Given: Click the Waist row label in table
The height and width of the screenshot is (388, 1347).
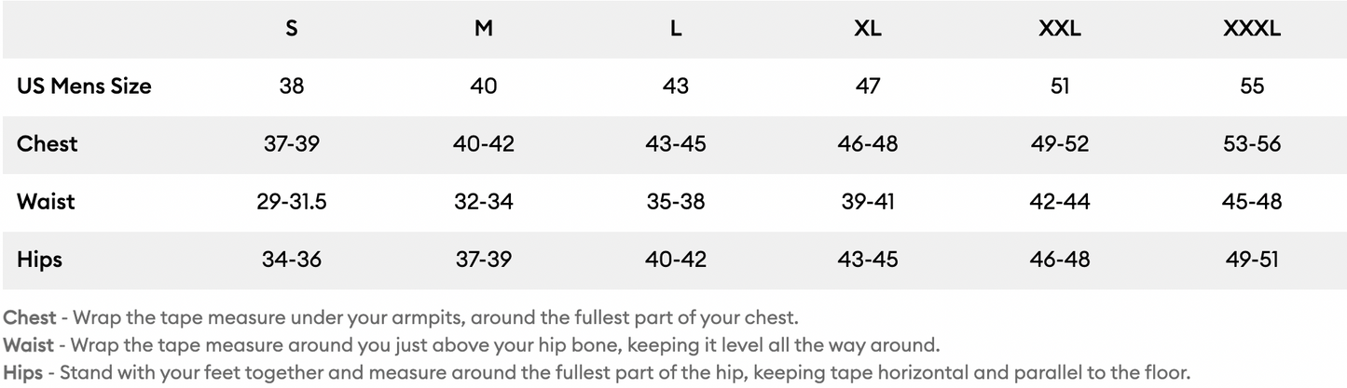Looking at the screenshot, I should point(46,202).
